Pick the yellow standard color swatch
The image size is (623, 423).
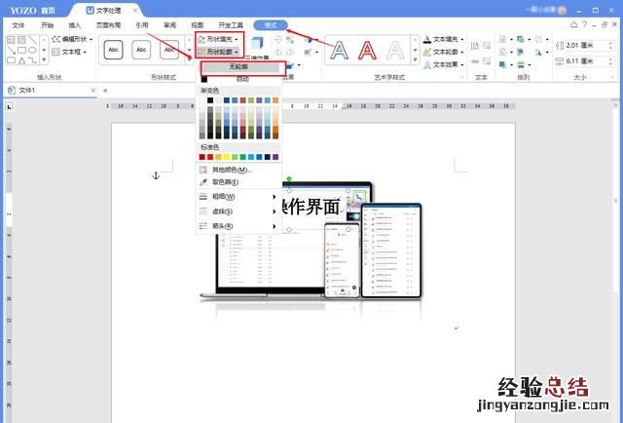[x=227, y=157]
